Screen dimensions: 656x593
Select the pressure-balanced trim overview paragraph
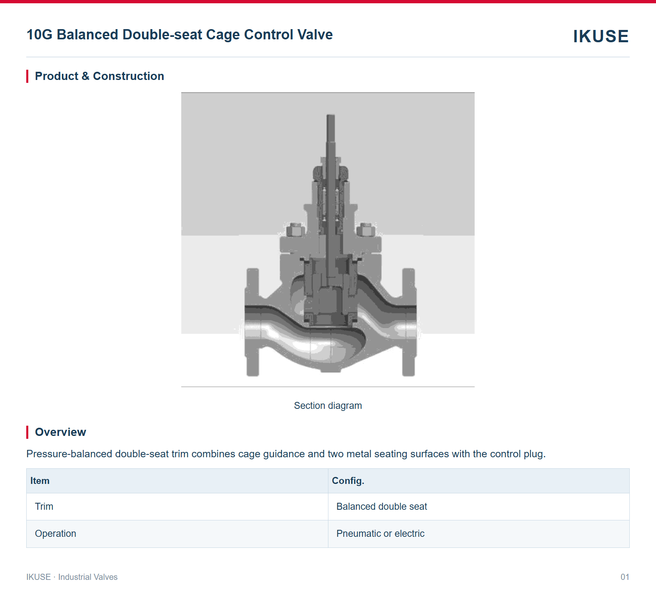(x=286, y=454)
